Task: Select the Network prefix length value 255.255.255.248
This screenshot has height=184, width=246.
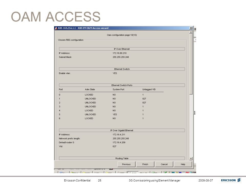Action: (x=121, y=139)
